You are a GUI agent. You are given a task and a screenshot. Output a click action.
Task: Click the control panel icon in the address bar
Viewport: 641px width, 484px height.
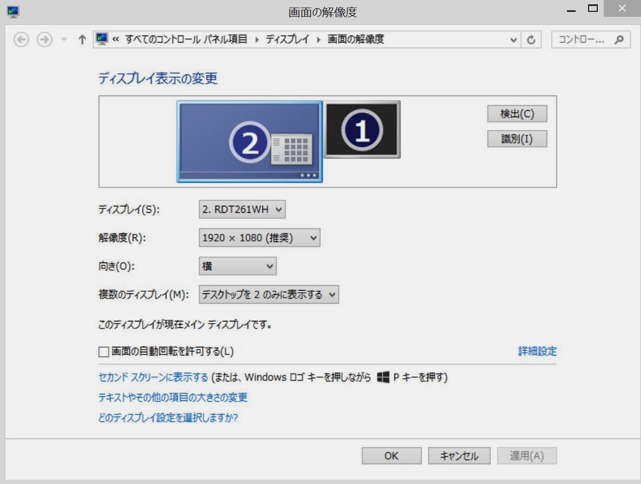102,39
